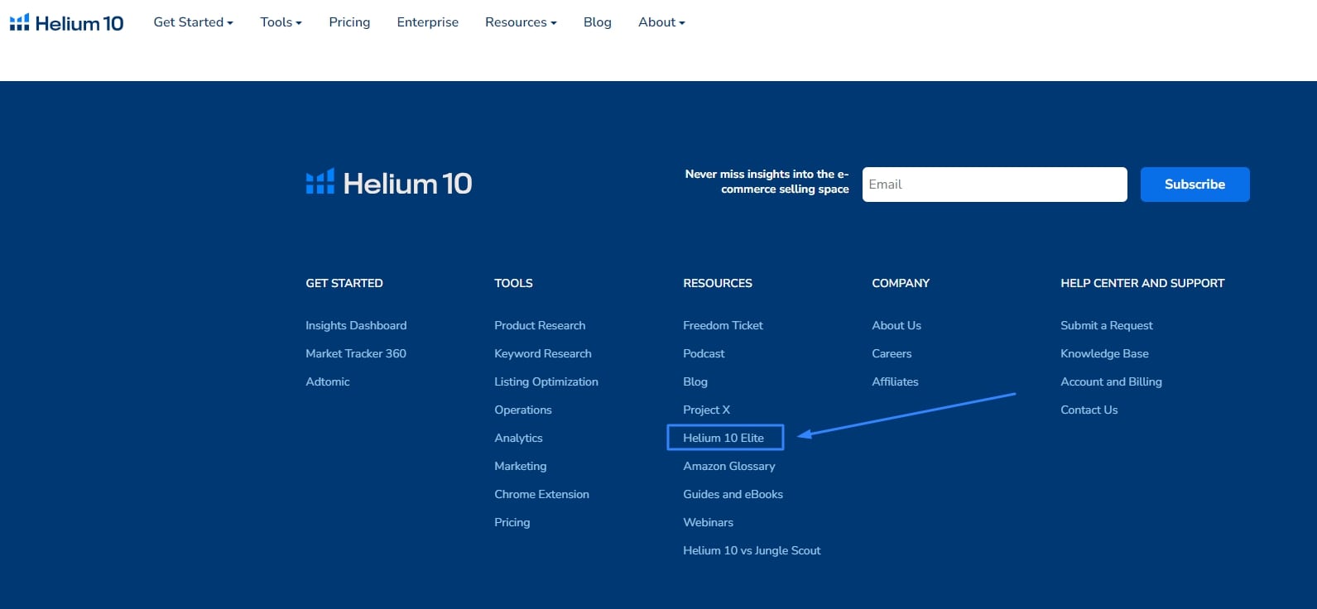Open Market Tracker 360 link
The height and width of the screenshot is (609, 1317).
click(x=356, y=353)
